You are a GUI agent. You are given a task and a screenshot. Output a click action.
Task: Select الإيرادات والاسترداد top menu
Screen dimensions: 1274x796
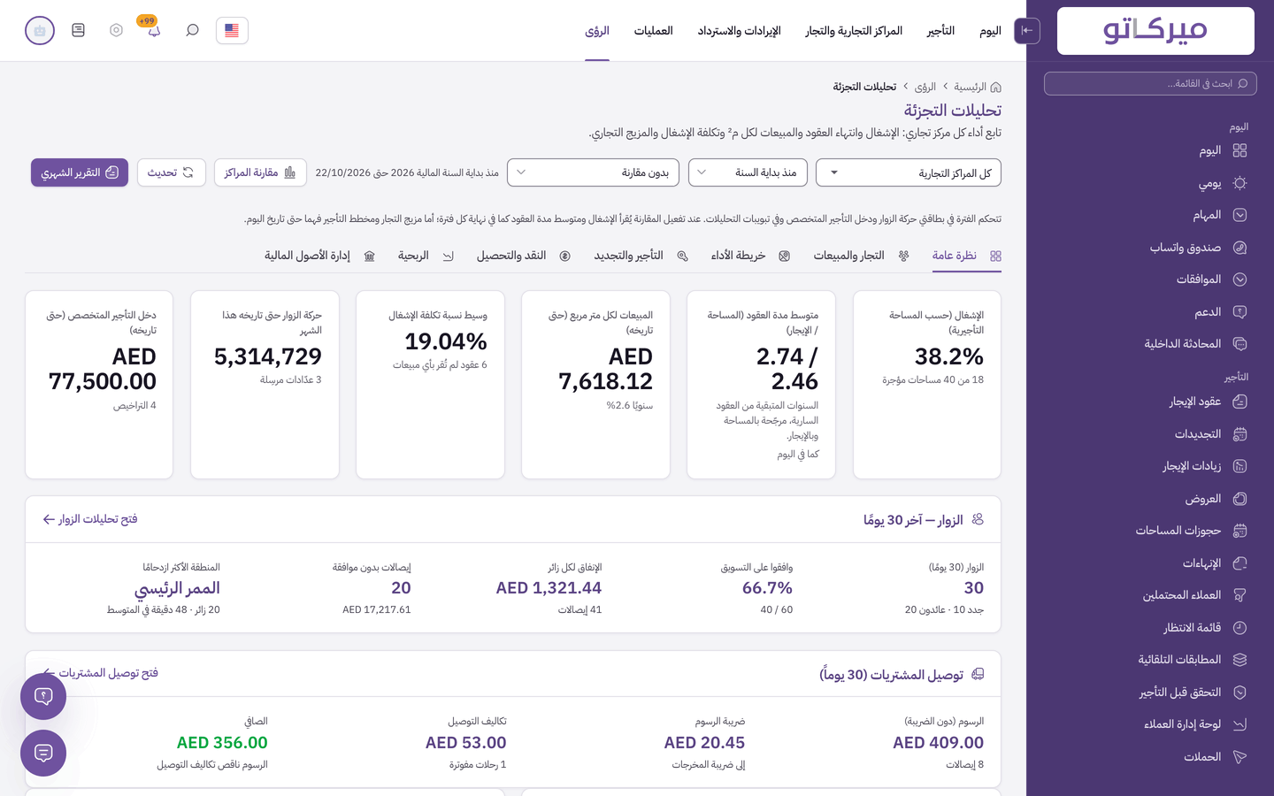point(740,31)
